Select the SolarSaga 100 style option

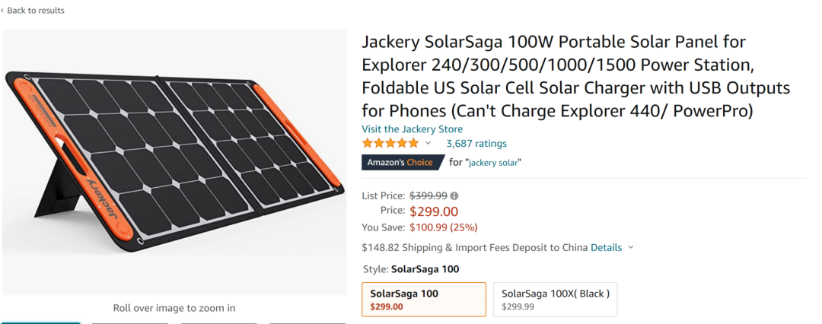tap(424, 299)
